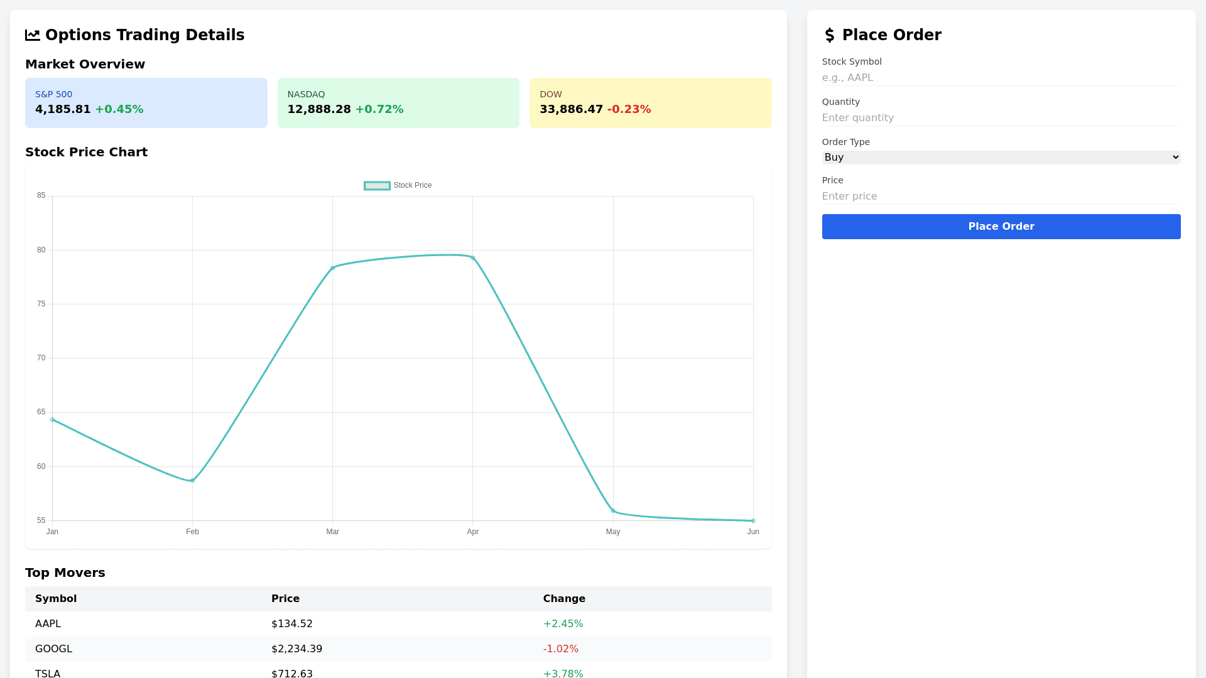Viewport: 1206px width, 678px height.
Task: Click the Apr peak data point
Action: 473,258
